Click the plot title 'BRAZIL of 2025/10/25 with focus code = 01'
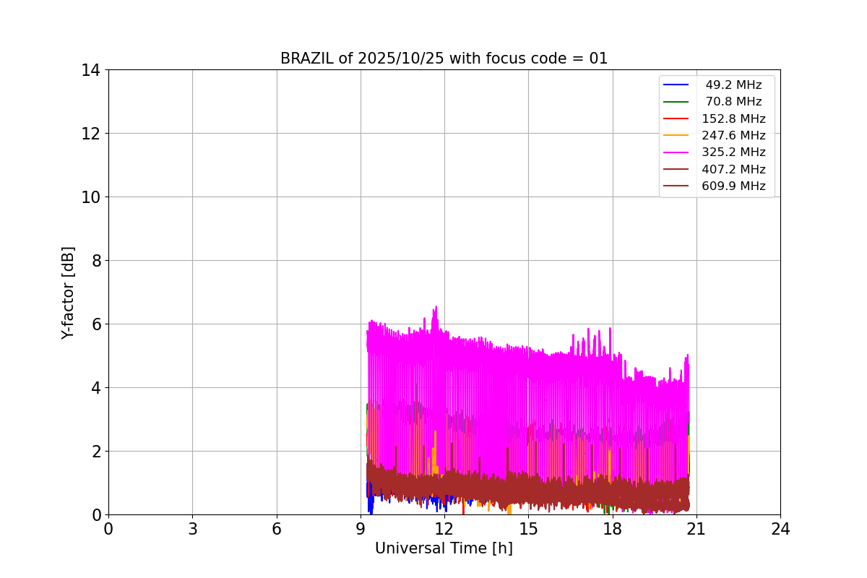 pos(444,59)
